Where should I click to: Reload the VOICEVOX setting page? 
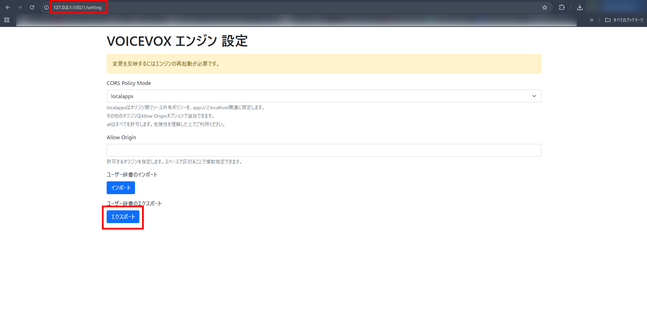32,7
